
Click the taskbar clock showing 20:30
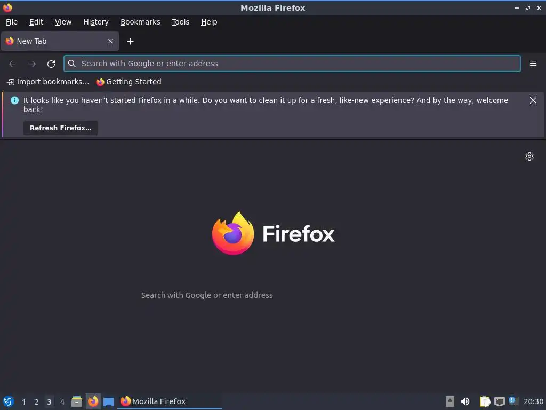click(x=533, y=401)
